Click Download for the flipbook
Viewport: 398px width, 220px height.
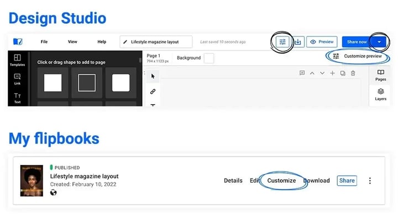point(317,180)
